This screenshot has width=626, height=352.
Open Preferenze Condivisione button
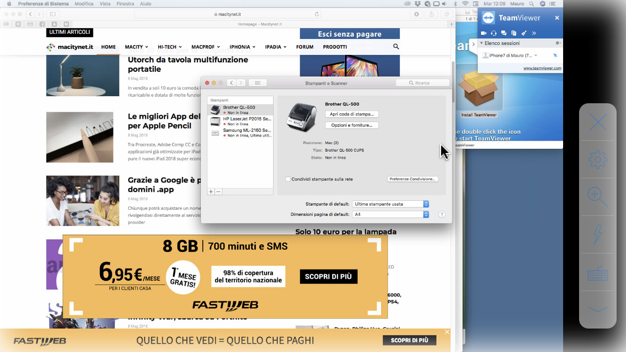click(x=413, y=179)
